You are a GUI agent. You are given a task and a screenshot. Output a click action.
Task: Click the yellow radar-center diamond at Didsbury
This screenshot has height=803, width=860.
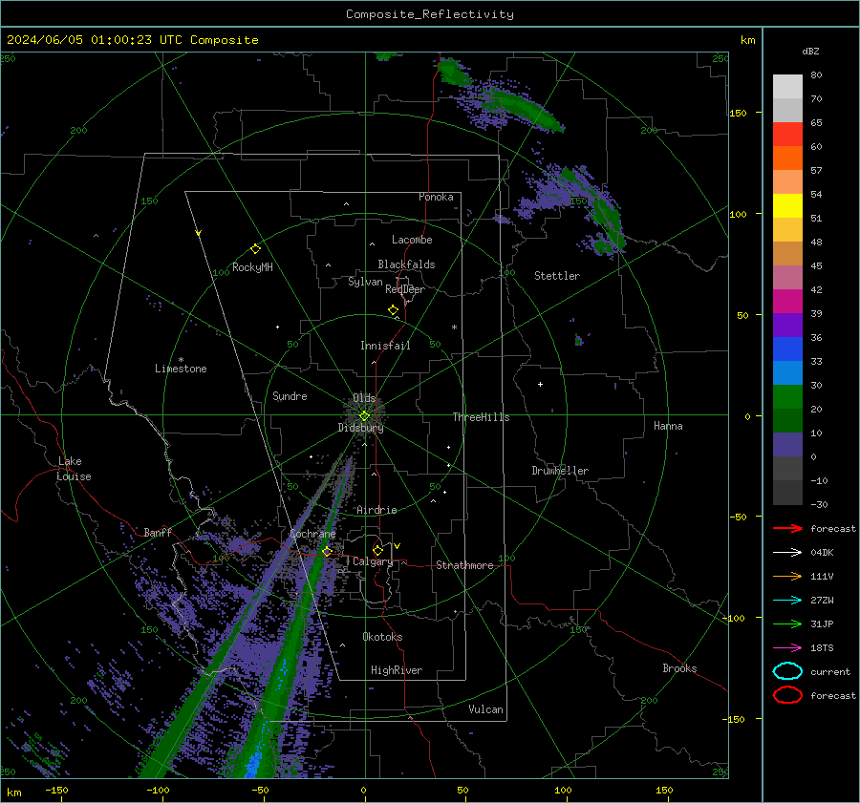pyautogui.click(x=364, y=416)
